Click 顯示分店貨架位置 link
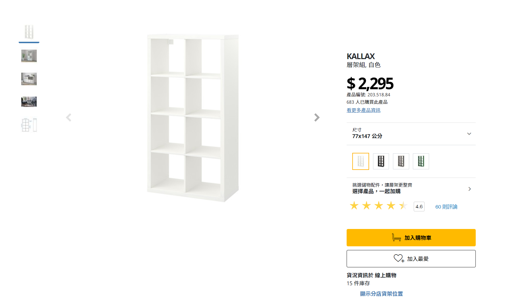507x300 pixels. point(381,294)
